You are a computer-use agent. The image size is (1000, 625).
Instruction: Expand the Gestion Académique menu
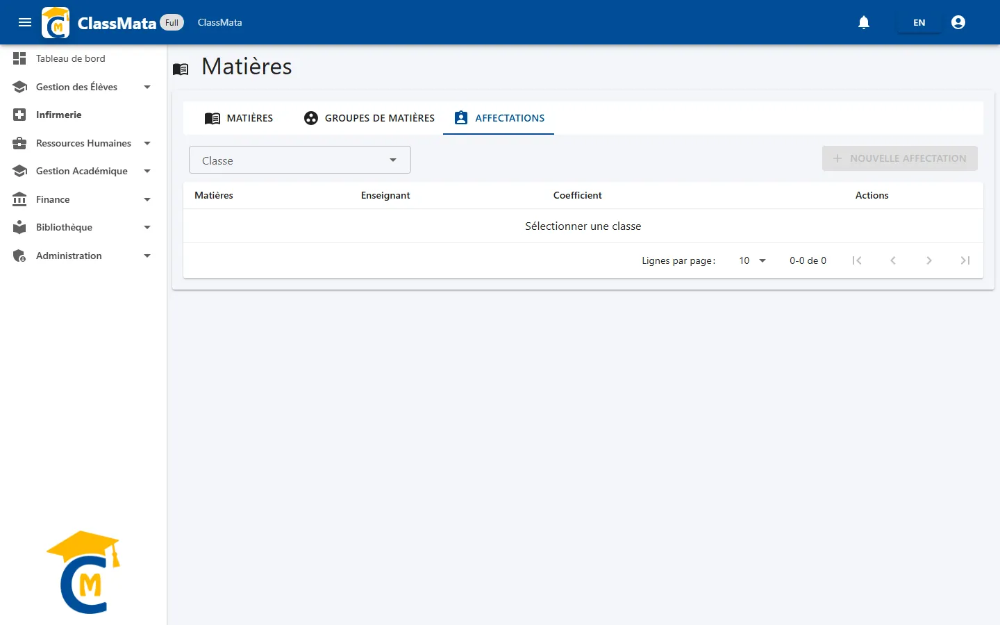click(83, 171)
